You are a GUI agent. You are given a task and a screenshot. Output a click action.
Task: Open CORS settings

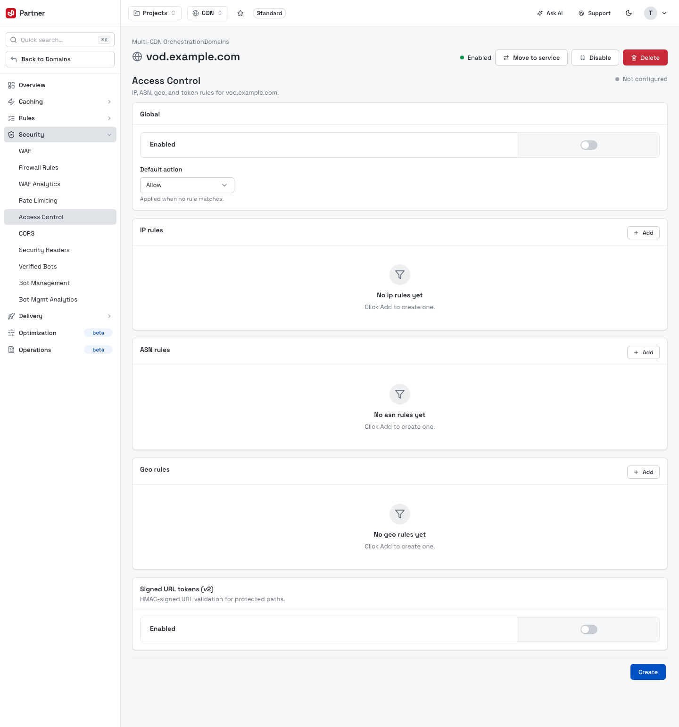[x=60, y=234]
